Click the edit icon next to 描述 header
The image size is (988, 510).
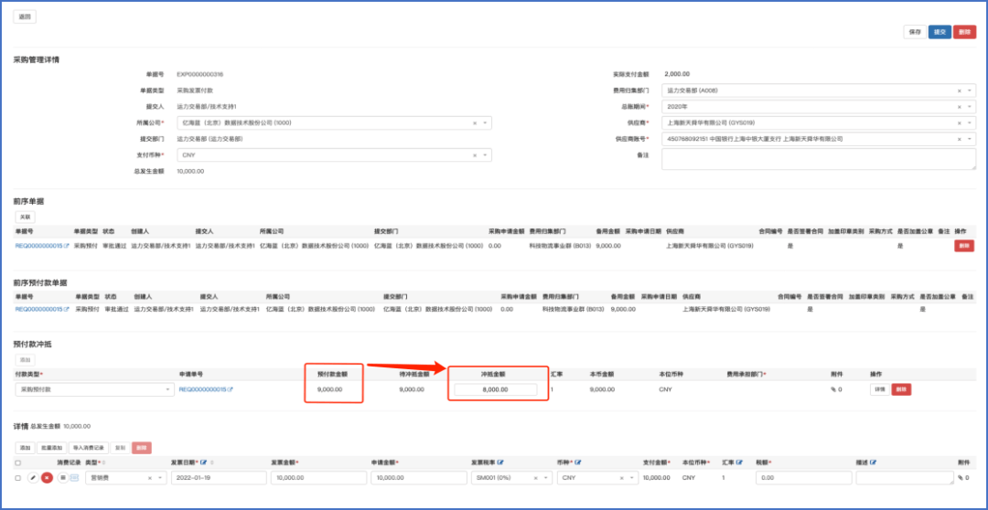(875, 462)
